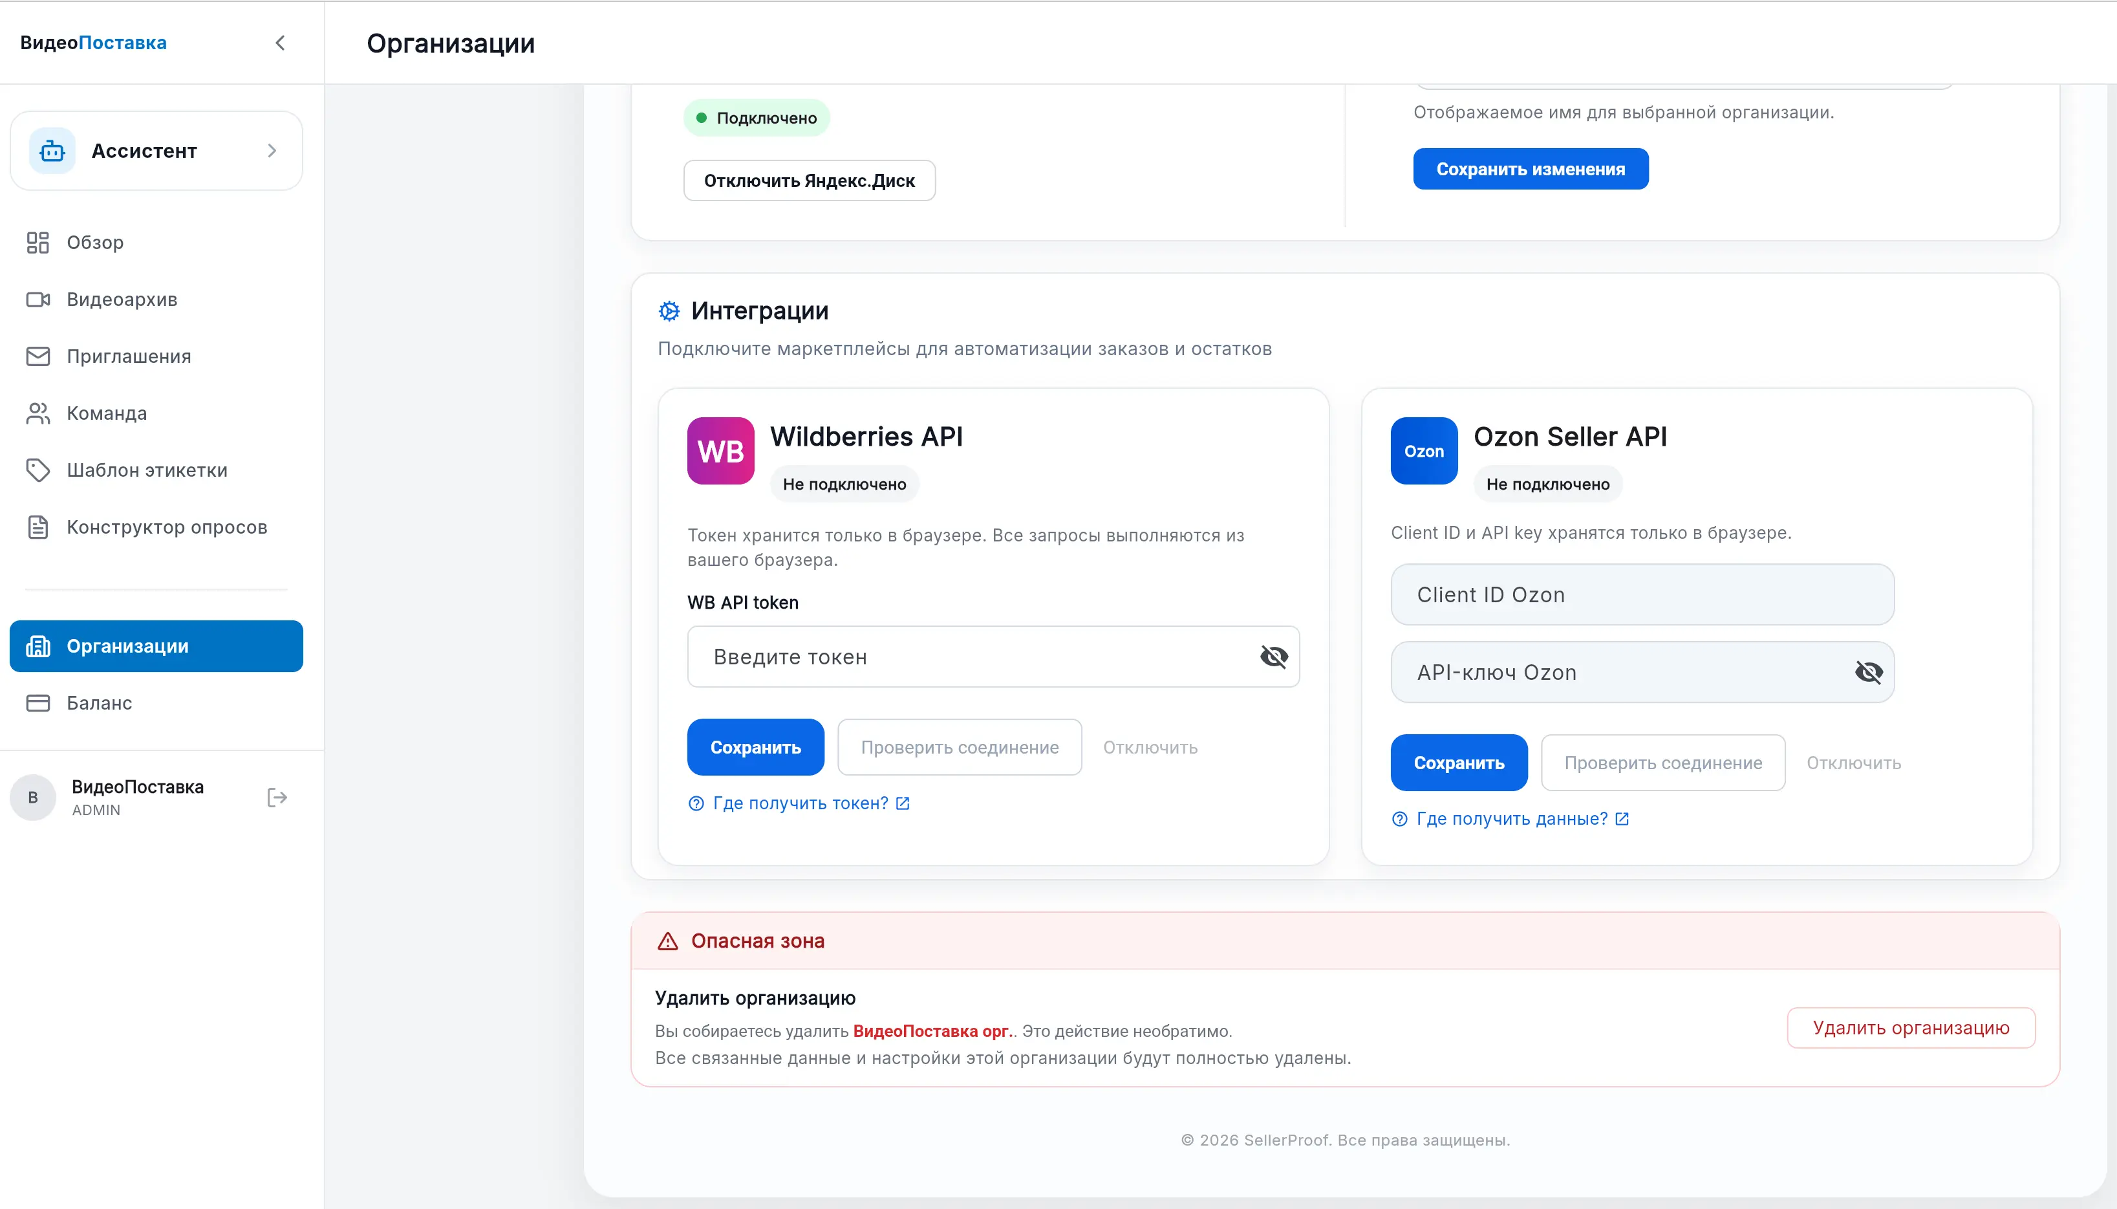Click the Ассистент robot icon
Viewport: 2117px width, 1209px height.
pyautogui.click(x=52, y=151)
